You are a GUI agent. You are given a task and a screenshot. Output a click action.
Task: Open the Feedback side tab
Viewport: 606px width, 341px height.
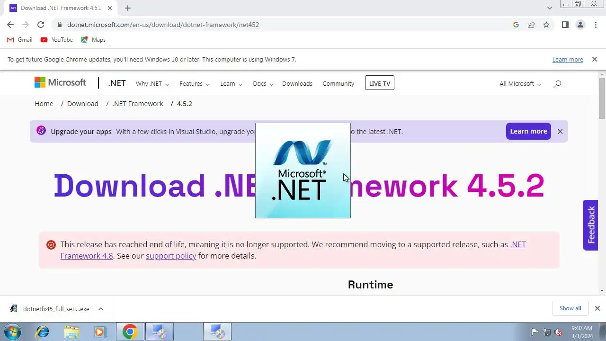[590, 225]
